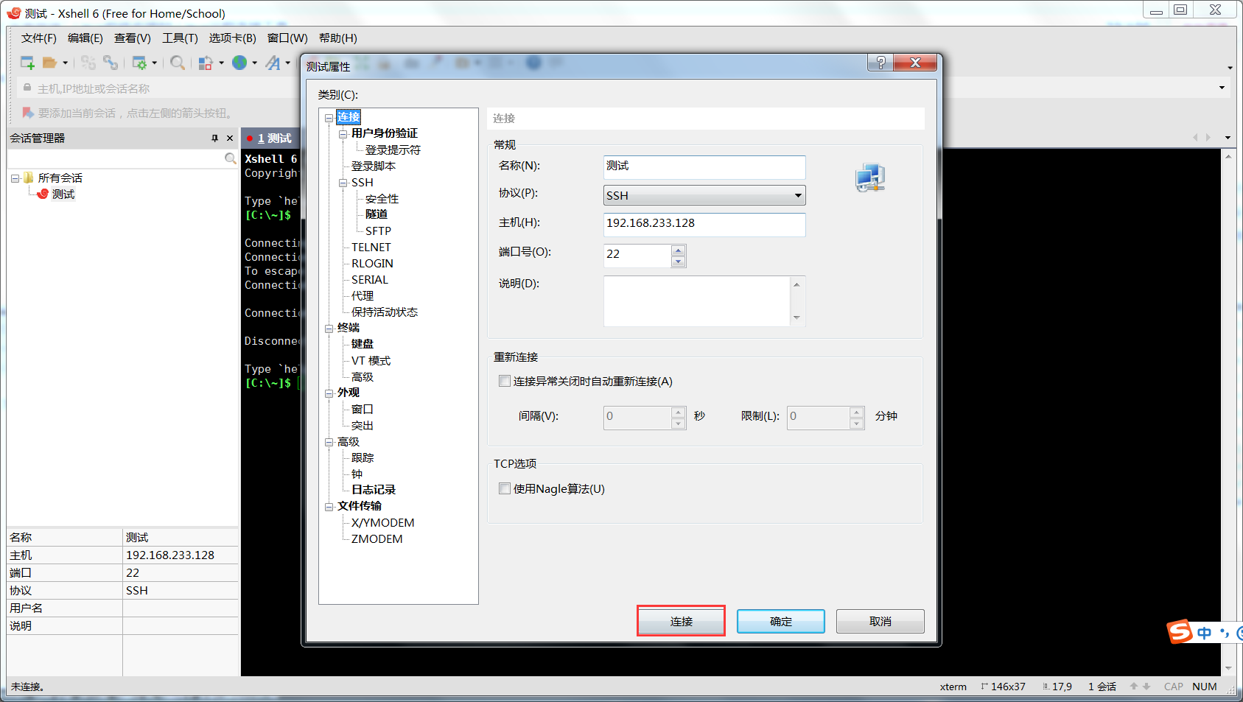Open the 帮助(H) menu
The width and height of the screenshot is (1243, 702).
(338, 38)
